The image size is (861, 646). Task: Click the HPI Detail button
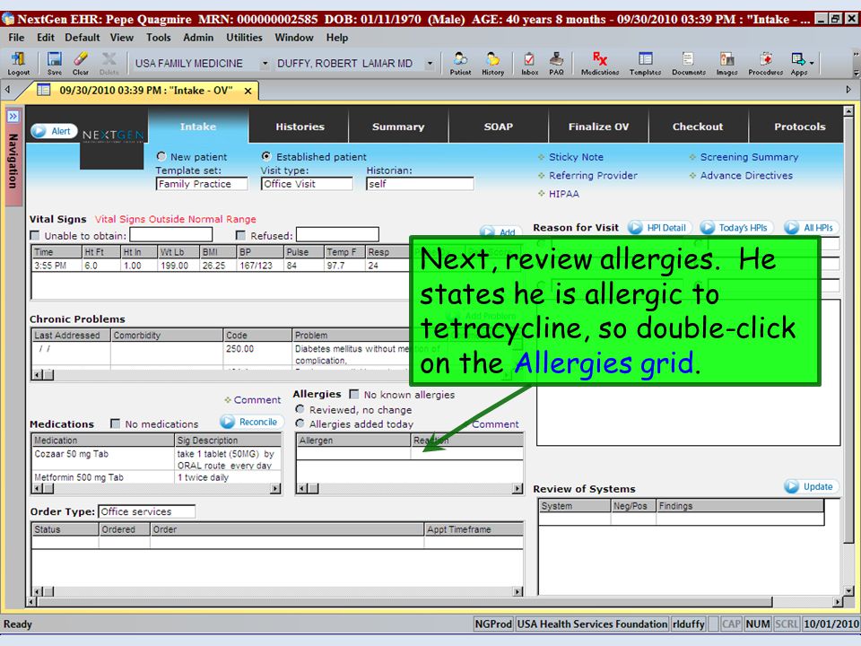click(x=659, y=227)
